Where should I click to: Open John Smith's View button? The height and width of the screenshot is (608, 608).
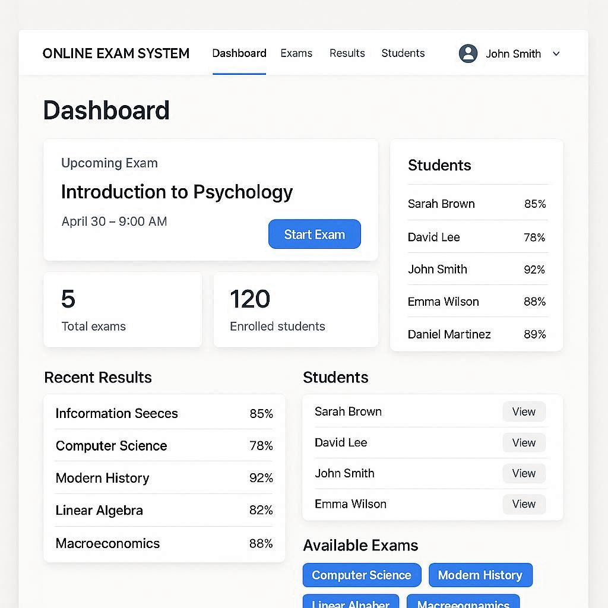coord(524,473)
